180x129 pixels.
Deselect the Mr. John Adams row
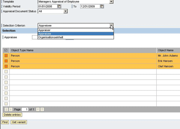(x=6, y=56)
